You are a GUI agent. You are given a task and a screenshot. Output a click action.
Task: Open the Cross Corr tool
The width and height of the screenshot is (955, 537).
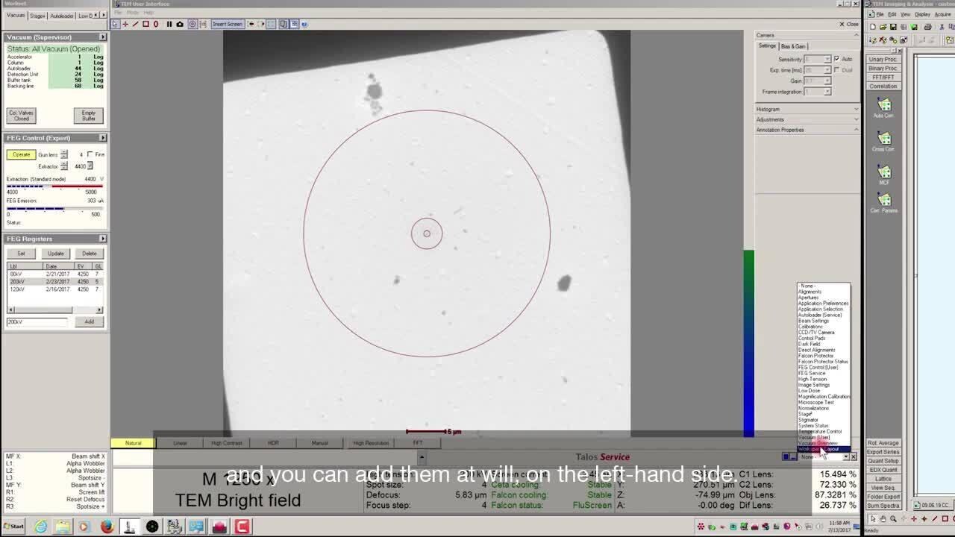pyautogui.click(x=884, y=141)
